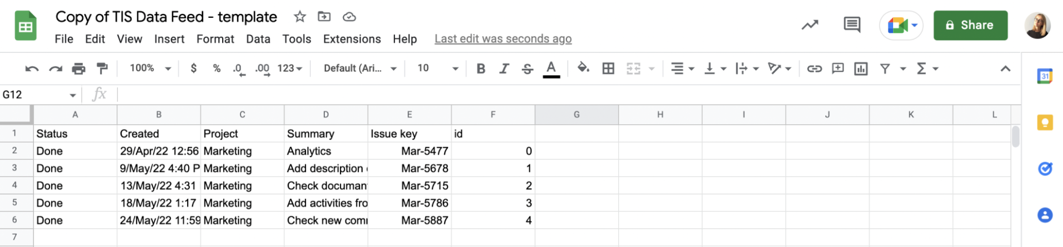Open the 'Last edit was seconds ago' link
This screenshot has width=1063, height=247.
click(503, 39)
